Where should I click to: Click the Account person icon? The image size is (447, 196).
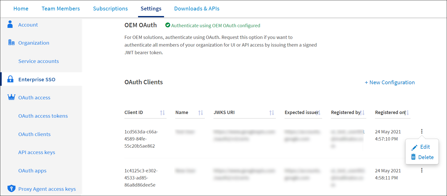[10, 24]
